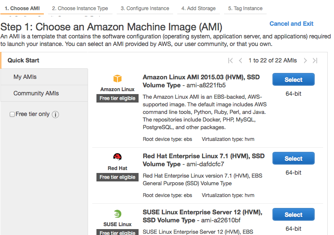
Task: Click the '1 to 22 of 22 AMIs' text
Action: tap(273, 61)
